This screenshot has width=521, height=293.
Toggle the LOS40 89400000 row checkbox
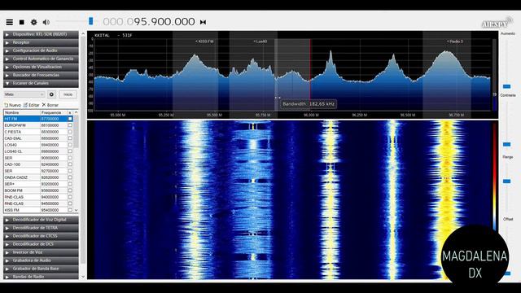[x=70, y=145]
